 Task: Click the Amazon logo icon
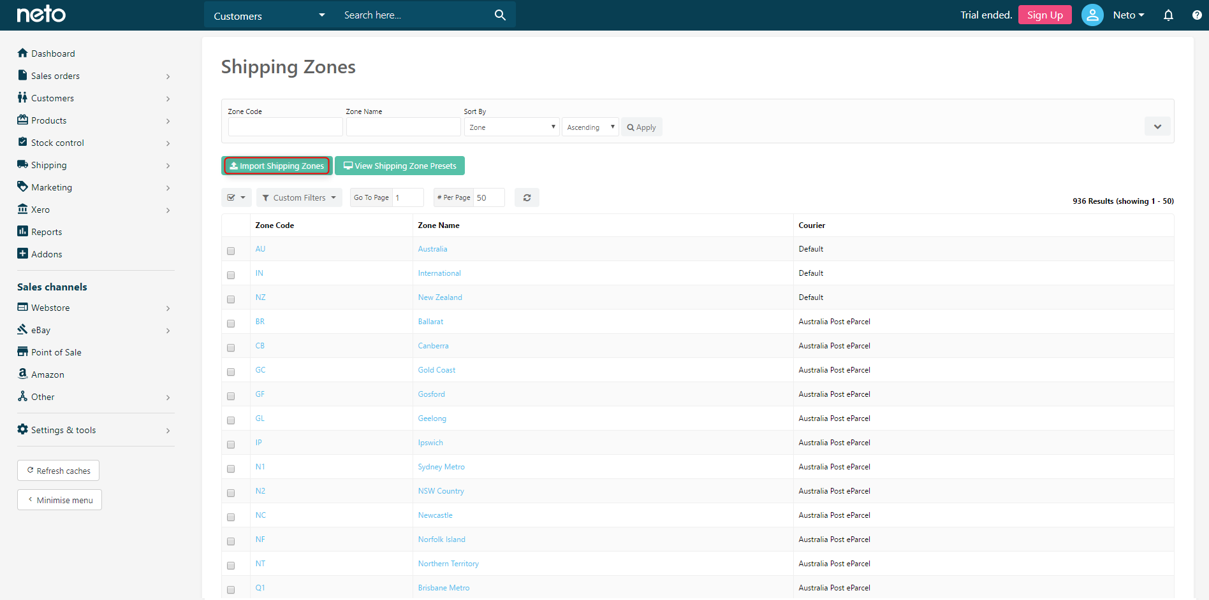click(23, 374)
